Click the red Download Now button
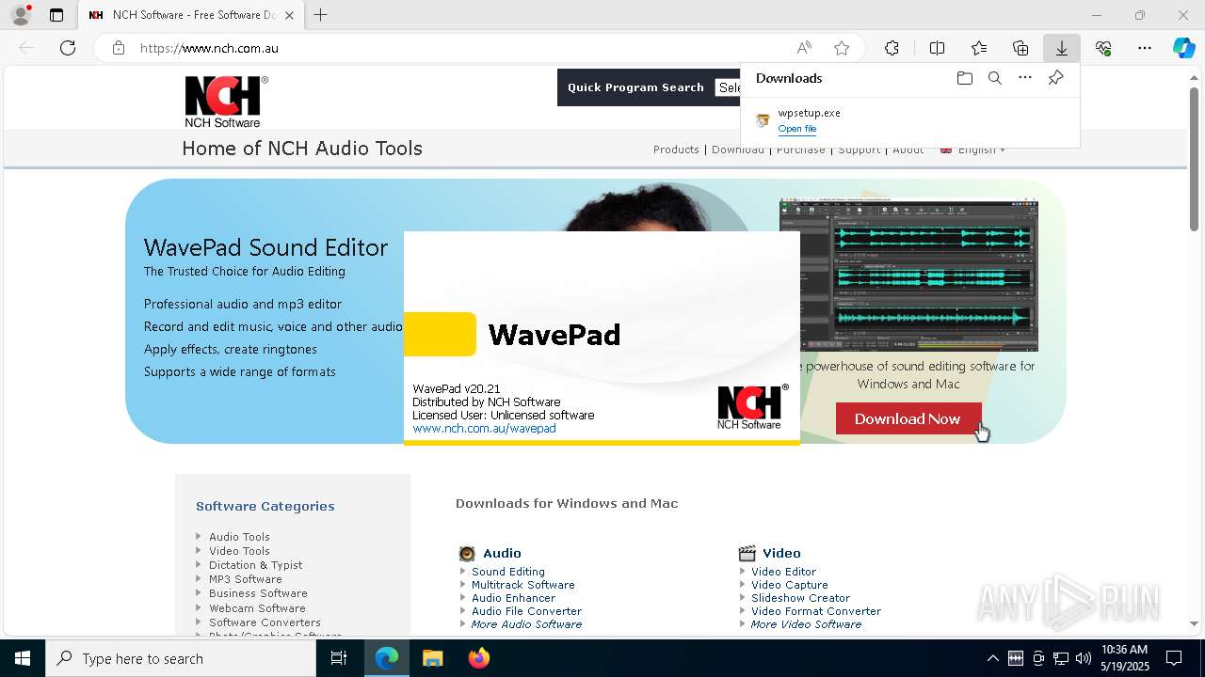The width and height of the screenshot is (1205, 677). point(908,418)
